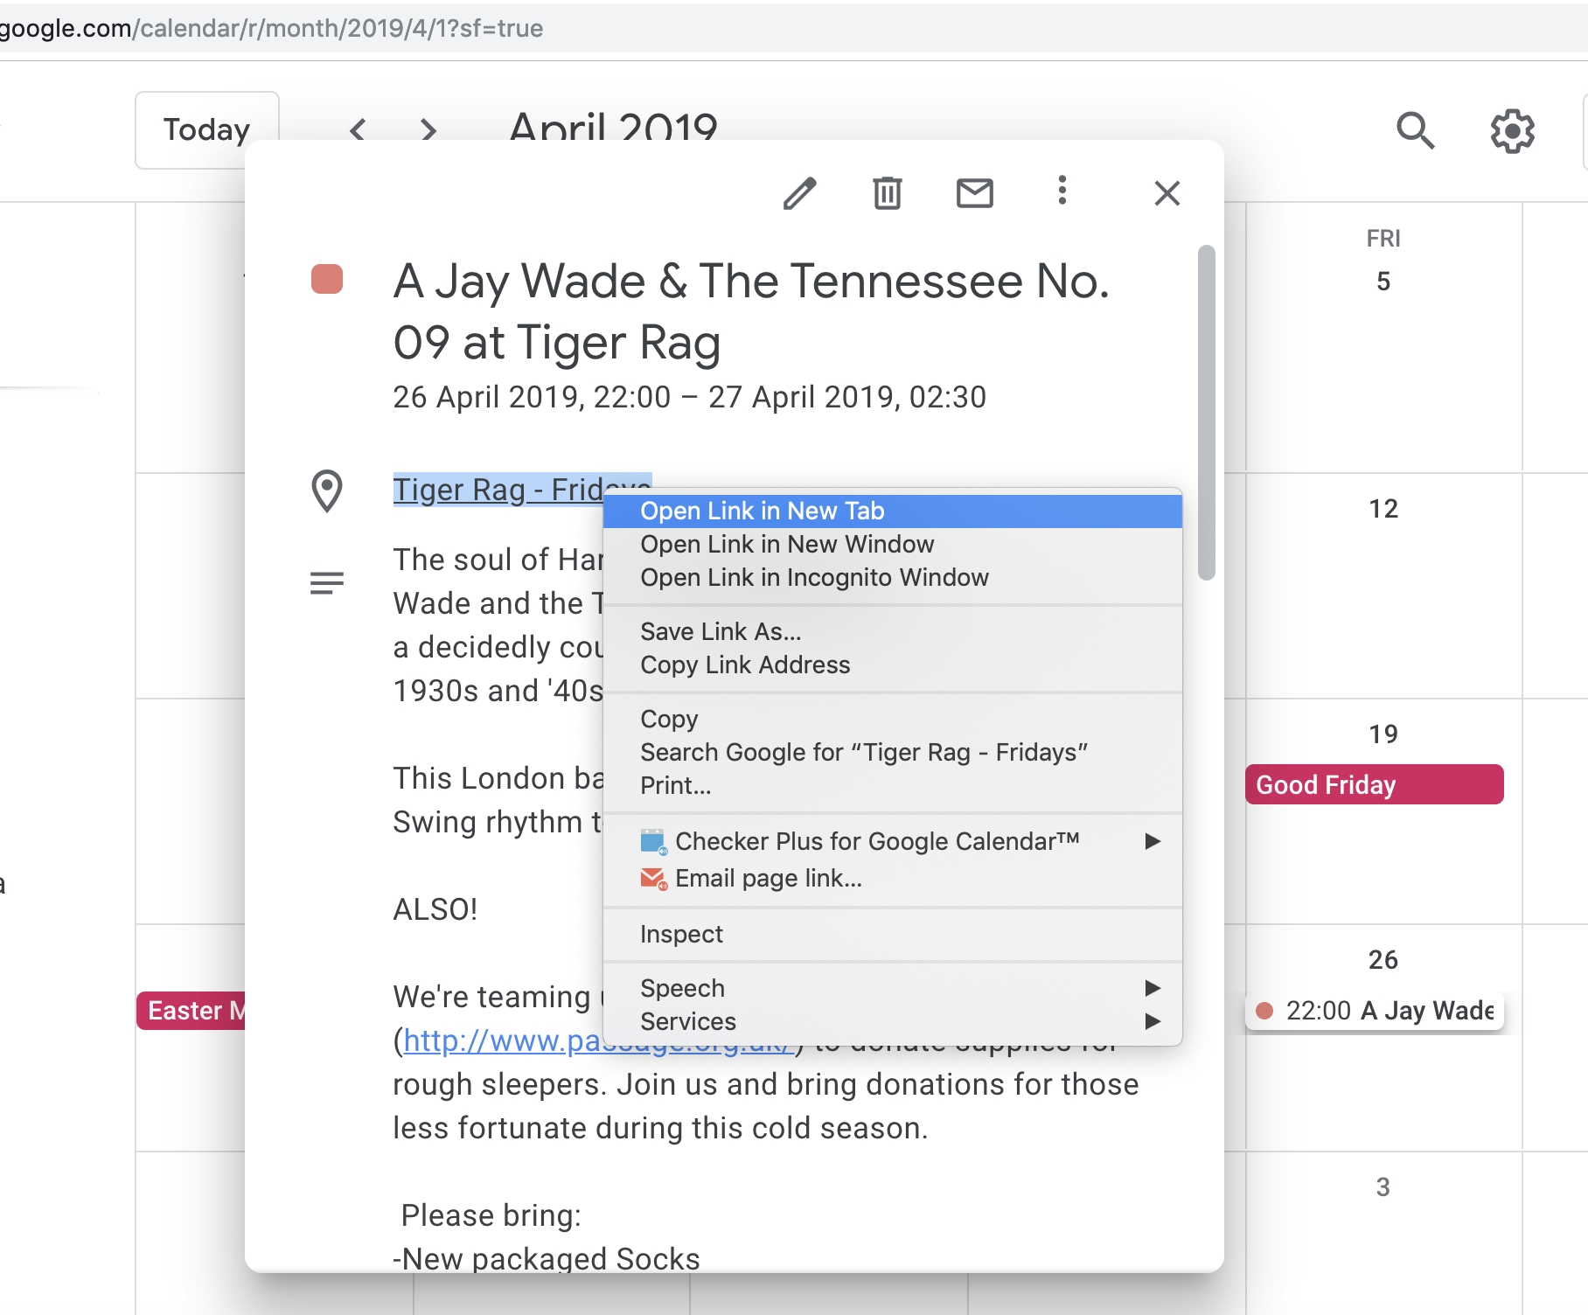Screen dimensions: 1588x1315
Task: Choose Open Link in Incognito Window
Action: pos(893,577)
